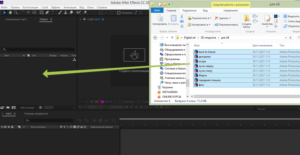Open the Проект panel menu
The height and width of the screenshot is (155, 300).
[x=51, y=19]
